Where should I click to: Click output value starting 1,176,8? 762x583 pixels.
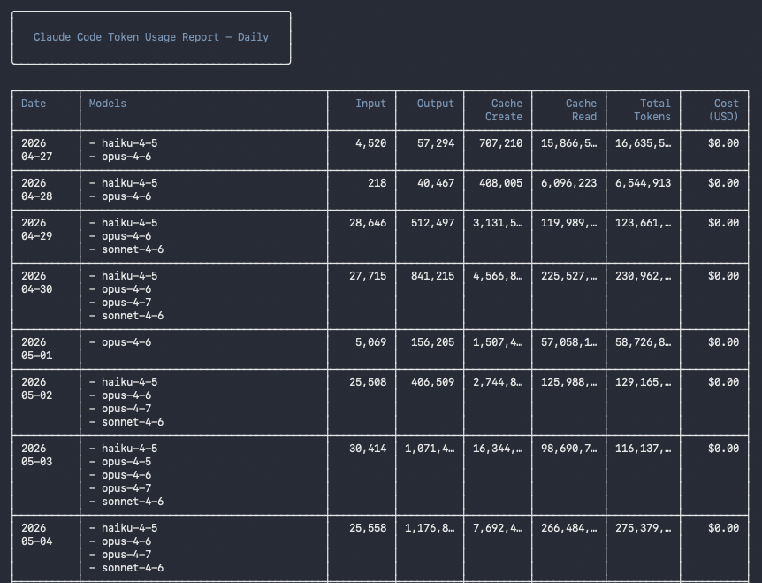coord(430,528)
